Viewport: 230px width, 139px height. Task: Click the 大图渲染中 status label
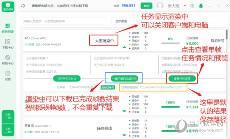click(x=104, y=41)
